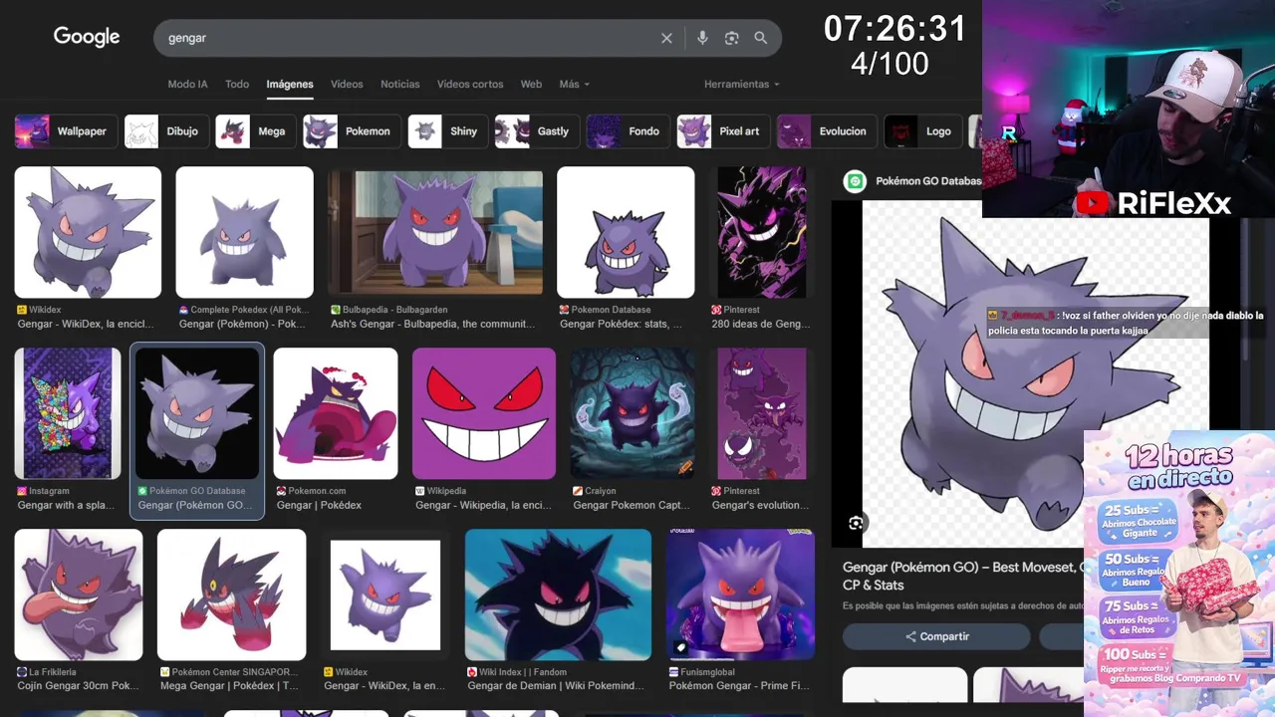Open preview title Gengar Best Moveset link
The width and height of the screenshot is (1275, 717).
(x=962, y=576)
